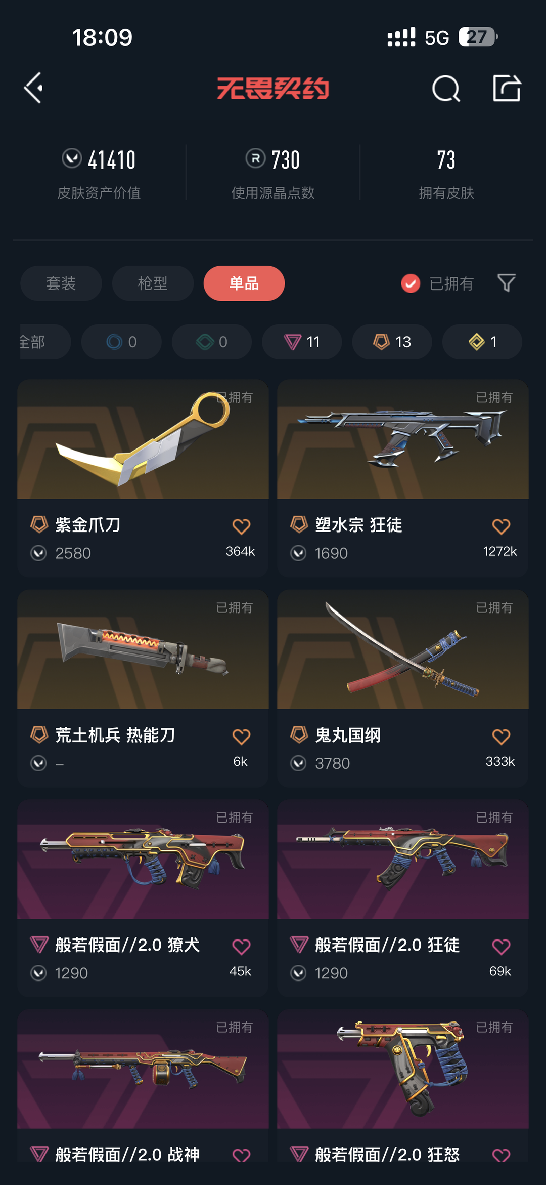Favorite 般若假面//2.0 獠犬 with heart
The height and width of the screenshot is (1185, 546).
241,947
